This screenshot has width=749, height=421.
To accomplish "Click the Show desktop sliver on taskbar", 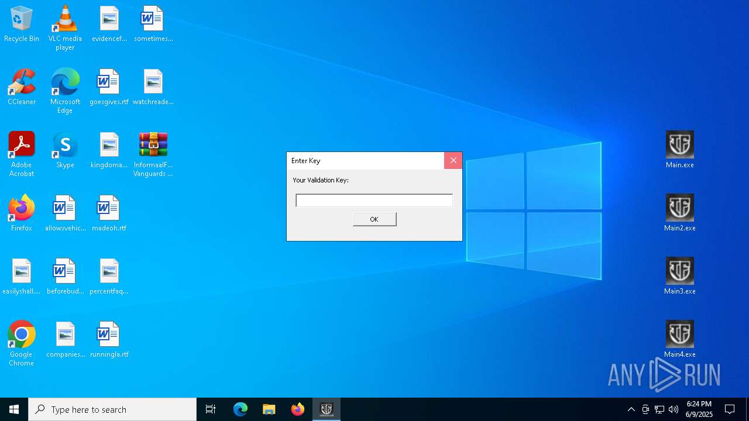I will pos(747,409).
